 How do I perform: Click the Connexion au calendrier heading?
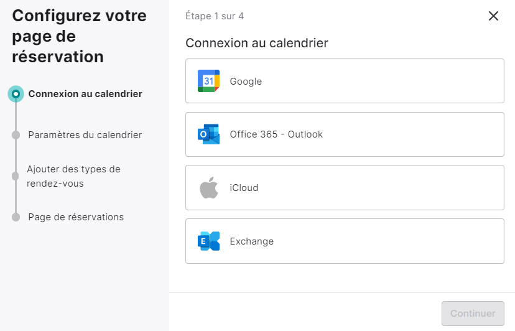click(x=257, y=43)
